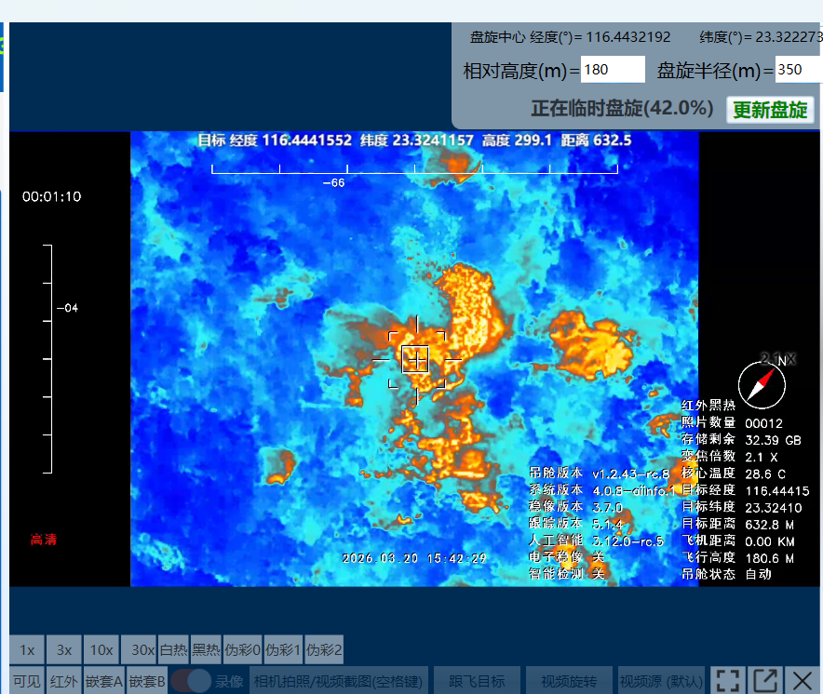Enable 白热 white-hot thermal mode
The height and width of the screenshot is (694, 823).
coord(173,649)
